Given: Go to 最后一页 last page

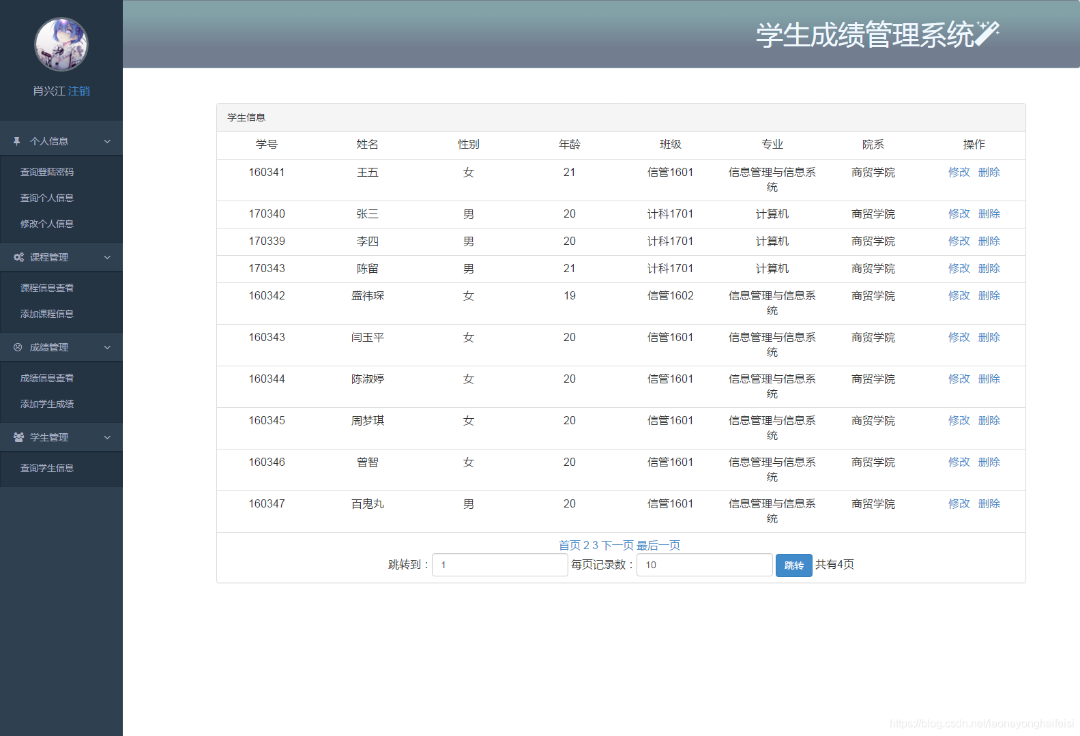Looking at the screenshot, I should coord(658,545).
